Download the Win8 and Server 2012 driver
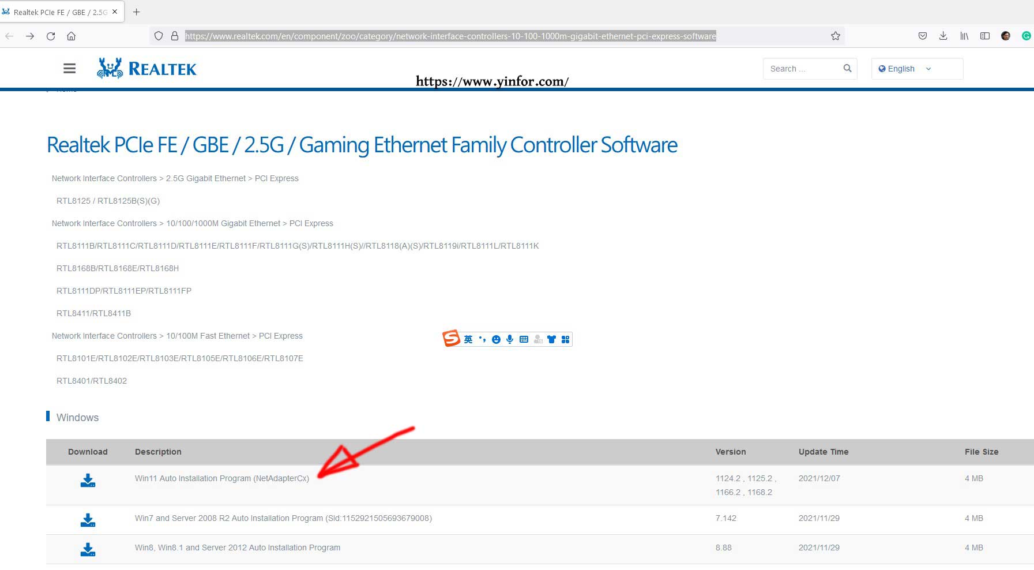The width and height of the screenshot is (1034, 570). (x=88, y=549)
